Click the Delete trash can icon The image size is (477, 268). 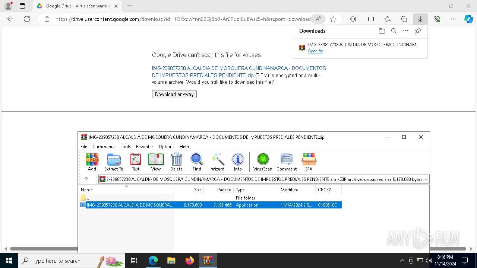(176, 162)
